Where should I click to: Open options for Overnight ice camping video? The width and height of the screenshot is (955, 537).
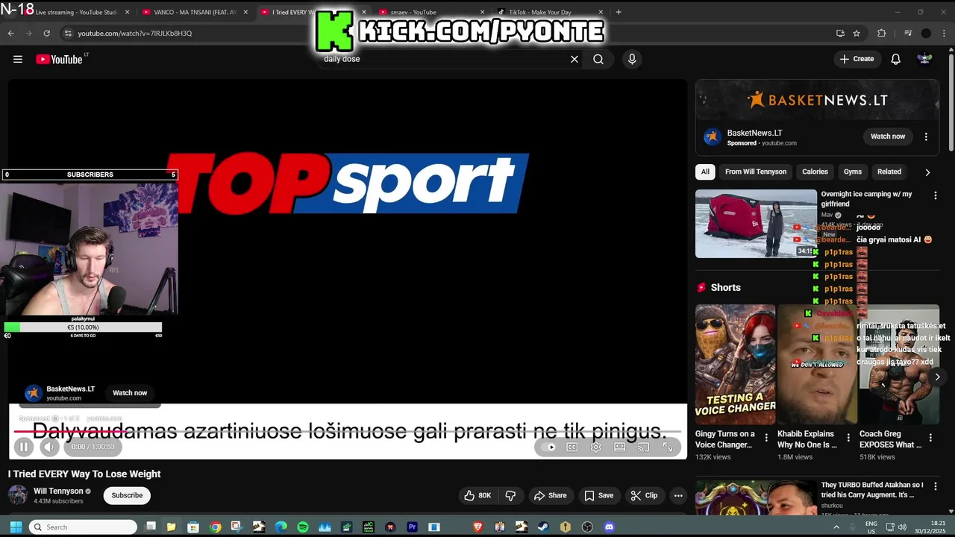point(935,195)
